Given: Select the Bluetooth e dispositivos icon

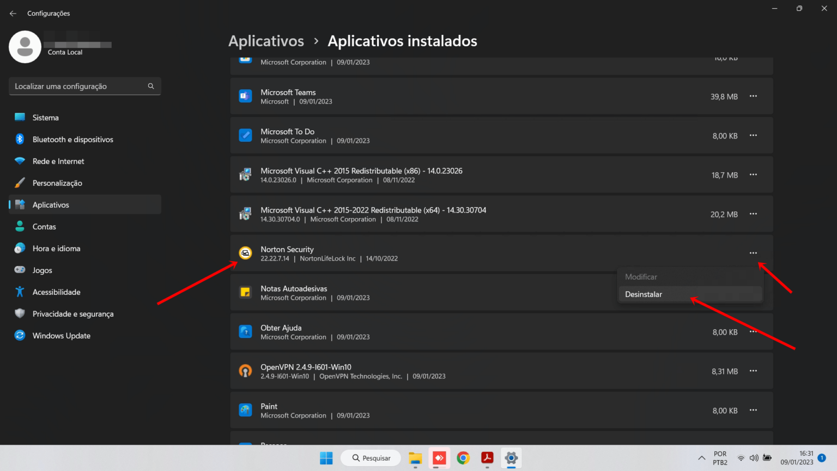Looking at the screenshot, I should coord(20,139).
